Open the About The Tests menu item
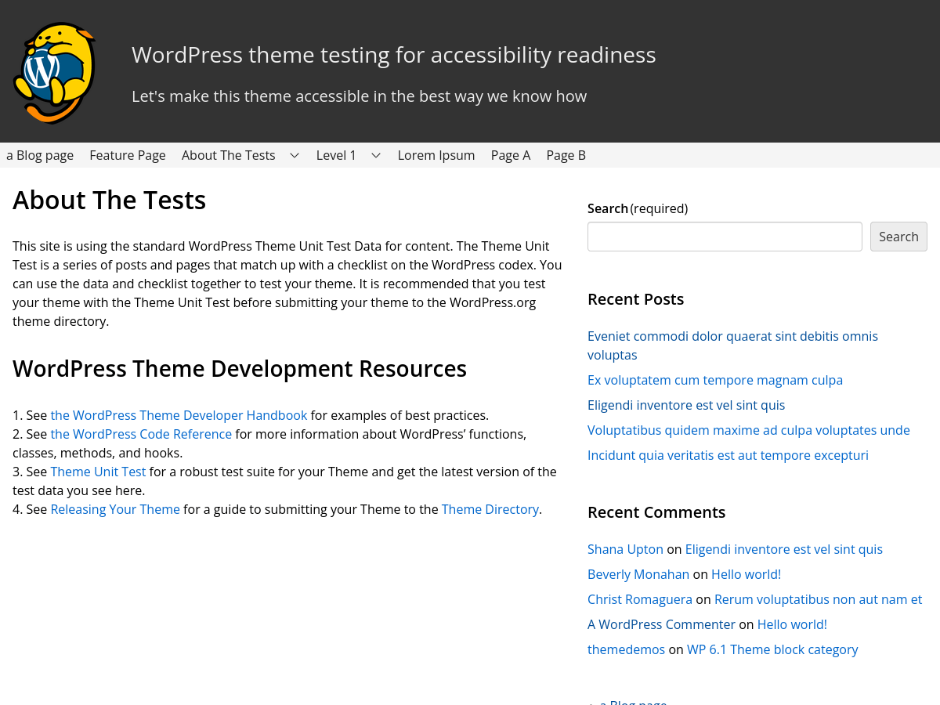 229,155
